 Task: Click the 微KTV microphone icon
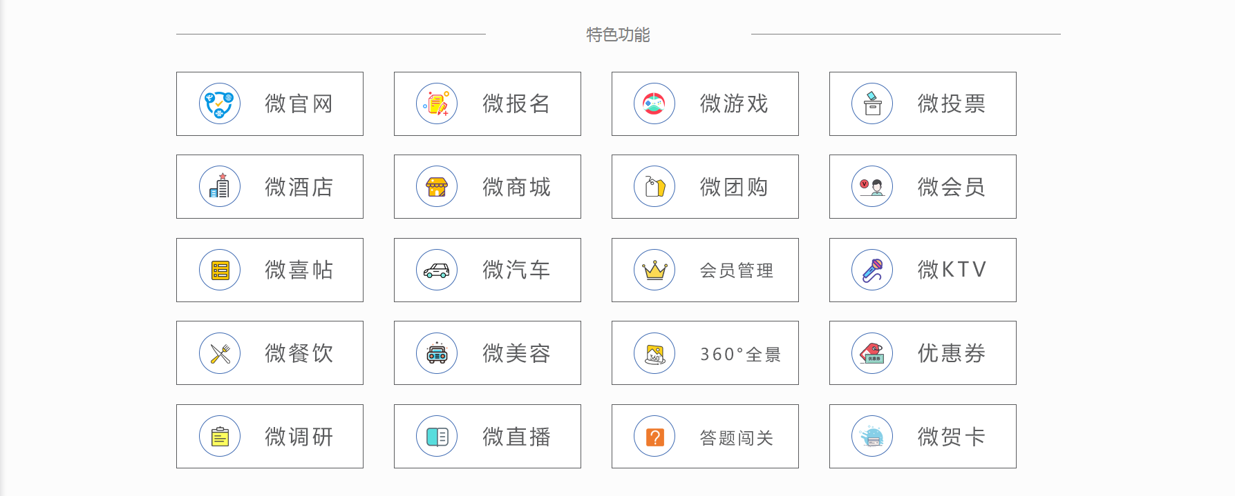(872, 270)
